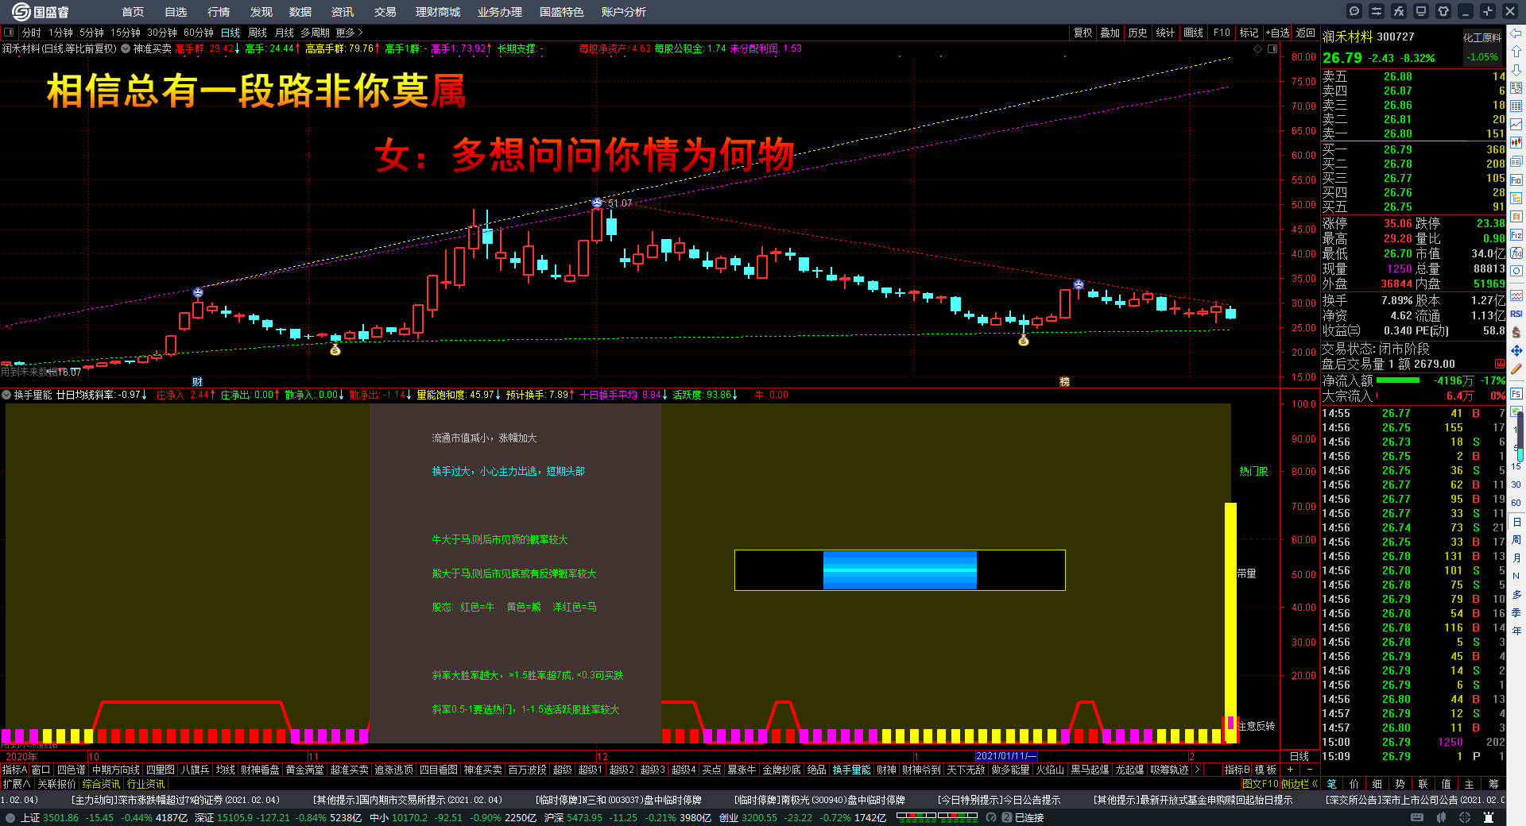
Task: Click the 返回 button
Action: [x=1306, y=33]
